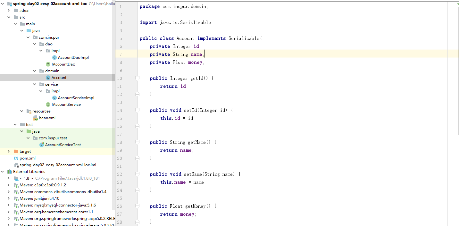Click the AccountServiceImpl class icon

click(54, 98)
